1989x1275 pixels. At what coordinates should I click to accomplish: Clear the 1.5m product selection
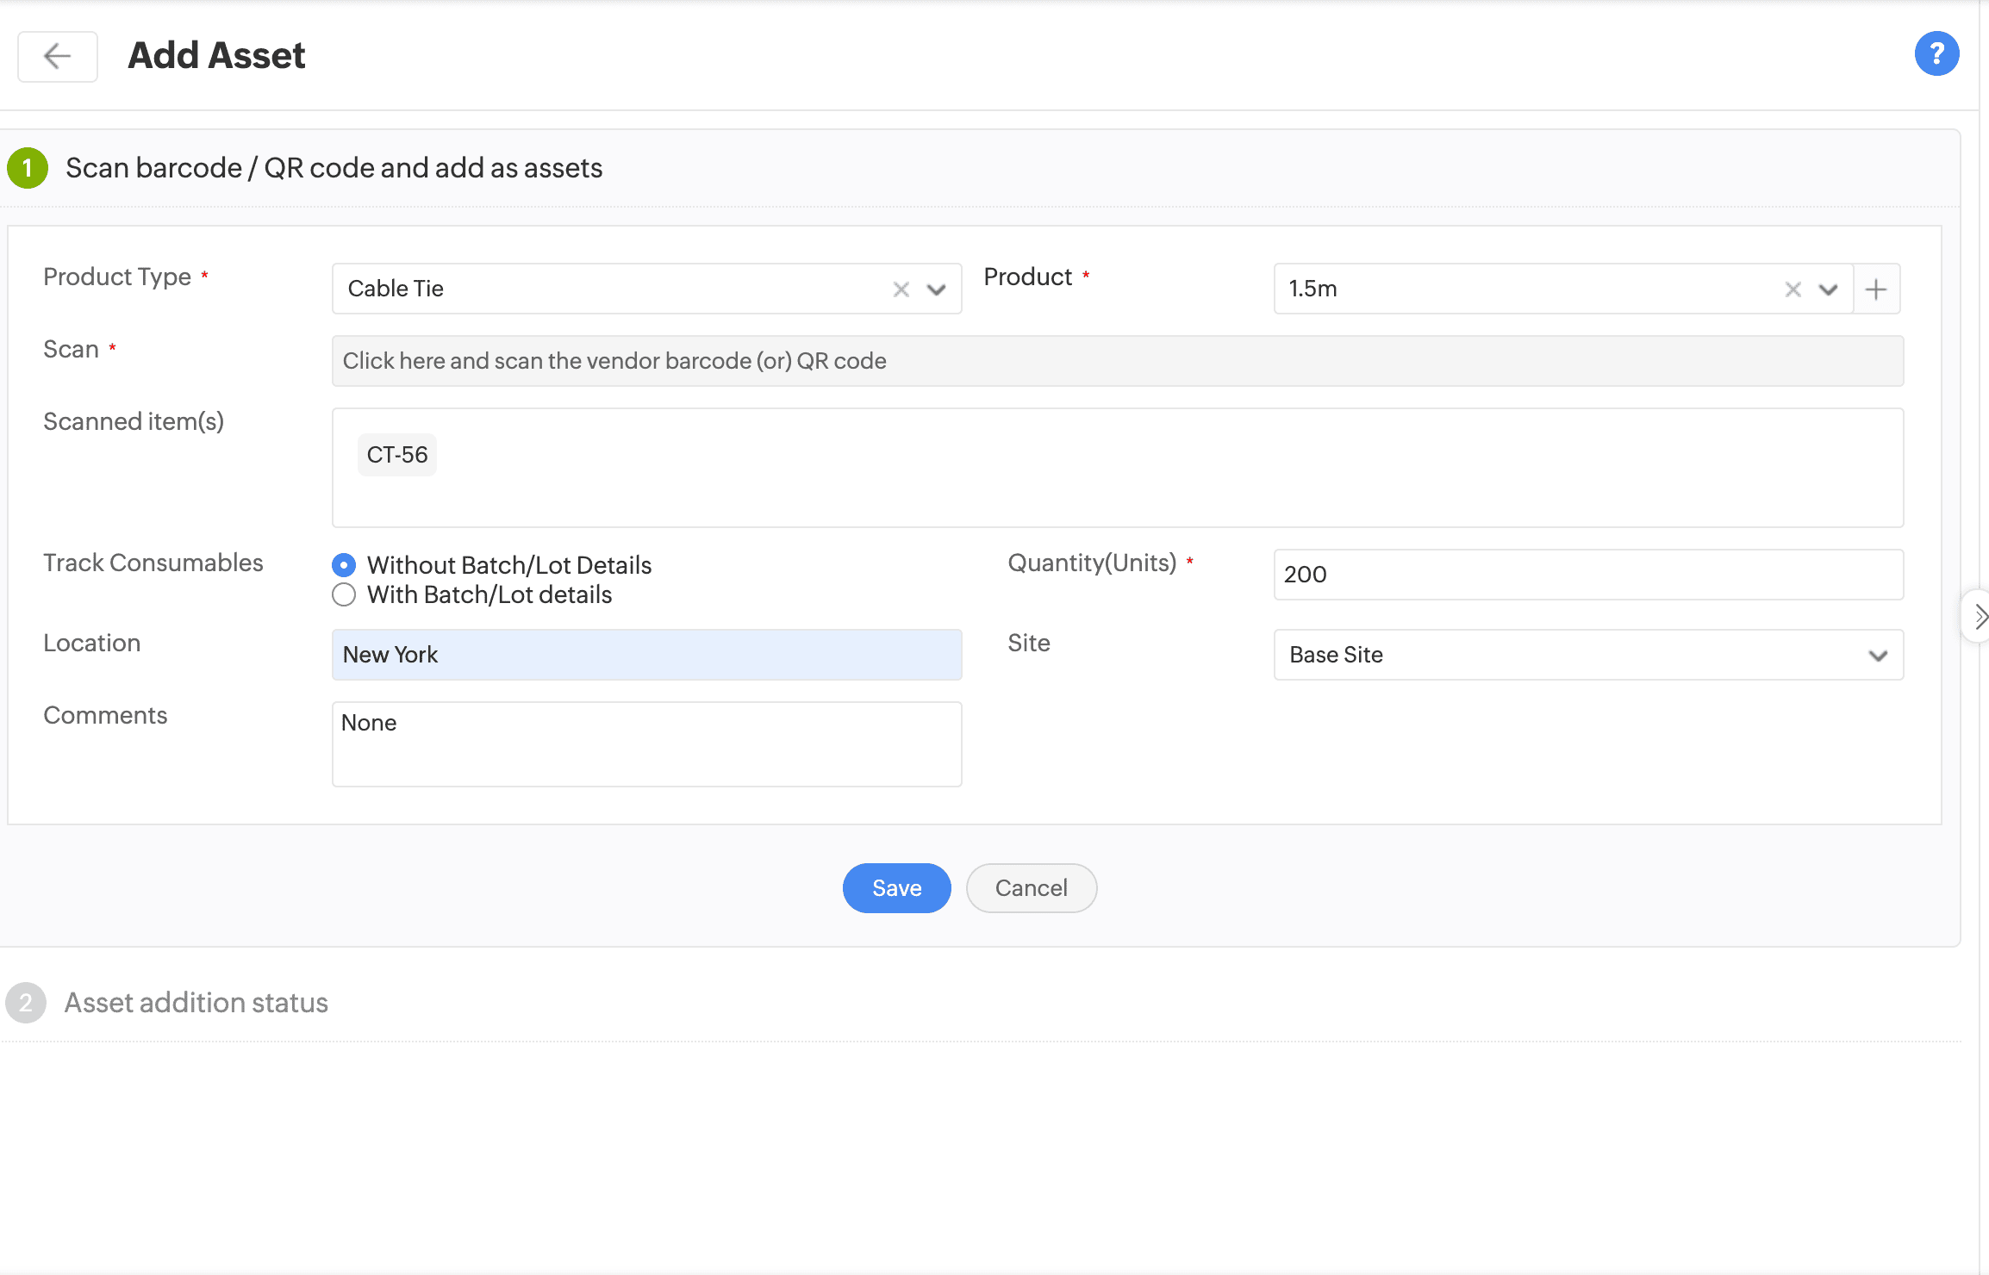pos(1793,289)
